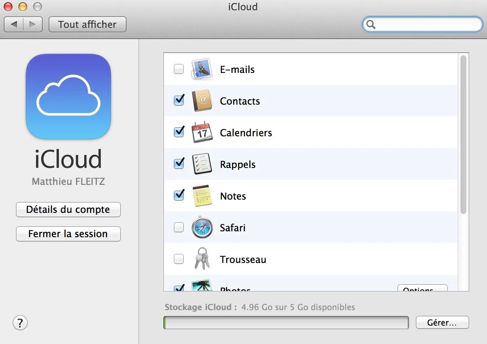Open storage management with Gérer…
487x344 pixels.
coord(442,323)
